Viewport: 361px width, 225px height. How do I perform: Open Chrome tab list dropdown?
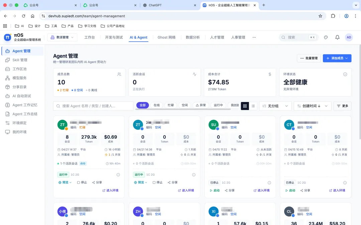click(x=356, y=5)
